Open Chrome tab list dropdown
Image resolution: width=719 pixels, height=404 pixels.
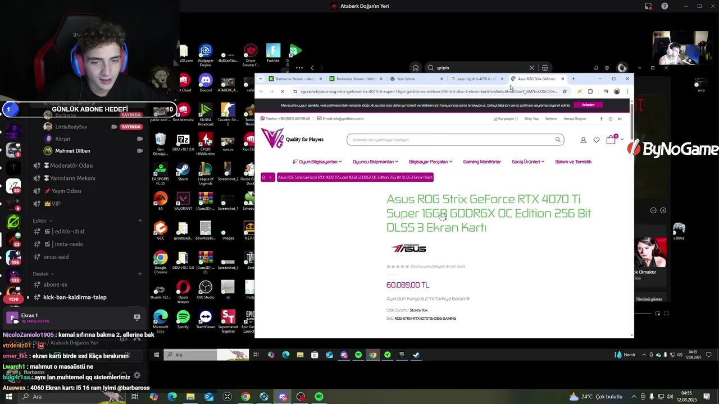pyautogui.click(x=260, y=79)
